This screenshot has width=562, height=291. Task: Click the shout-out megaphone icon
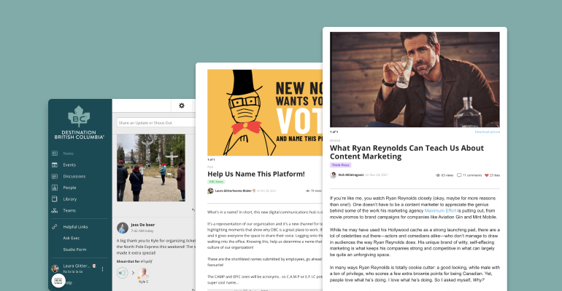coord(122,273)
